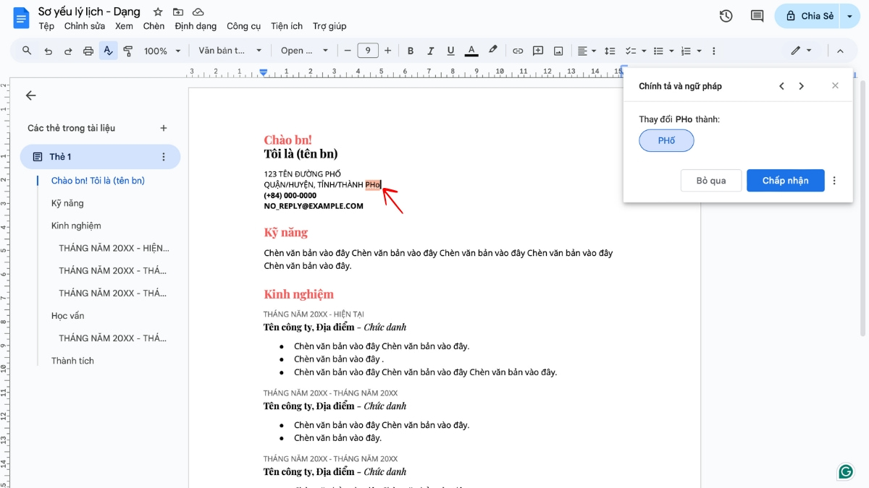Decrease font size with minus
The height and width of the screenshot is (488, 869).
[x=348, y=51]
